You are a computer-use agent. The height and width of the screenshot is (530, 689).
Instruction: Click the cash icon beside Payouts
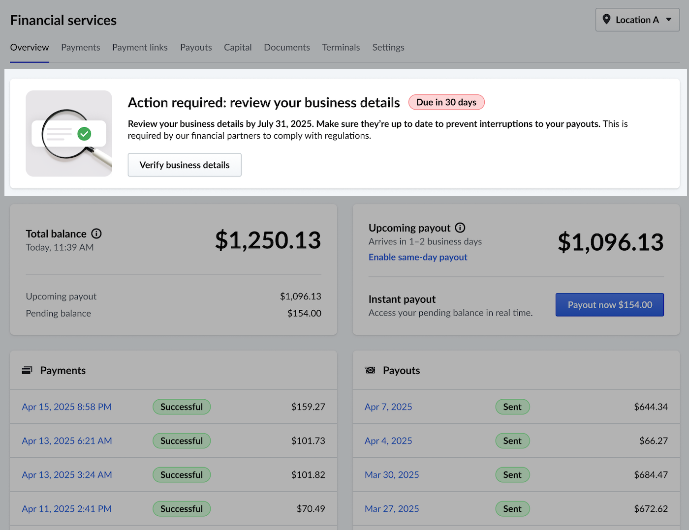pos(370,370)
